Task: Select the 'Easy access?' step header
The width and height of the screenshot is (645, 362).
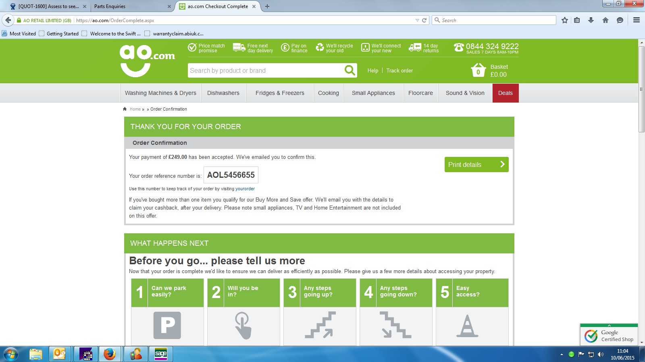Action: 472,293
